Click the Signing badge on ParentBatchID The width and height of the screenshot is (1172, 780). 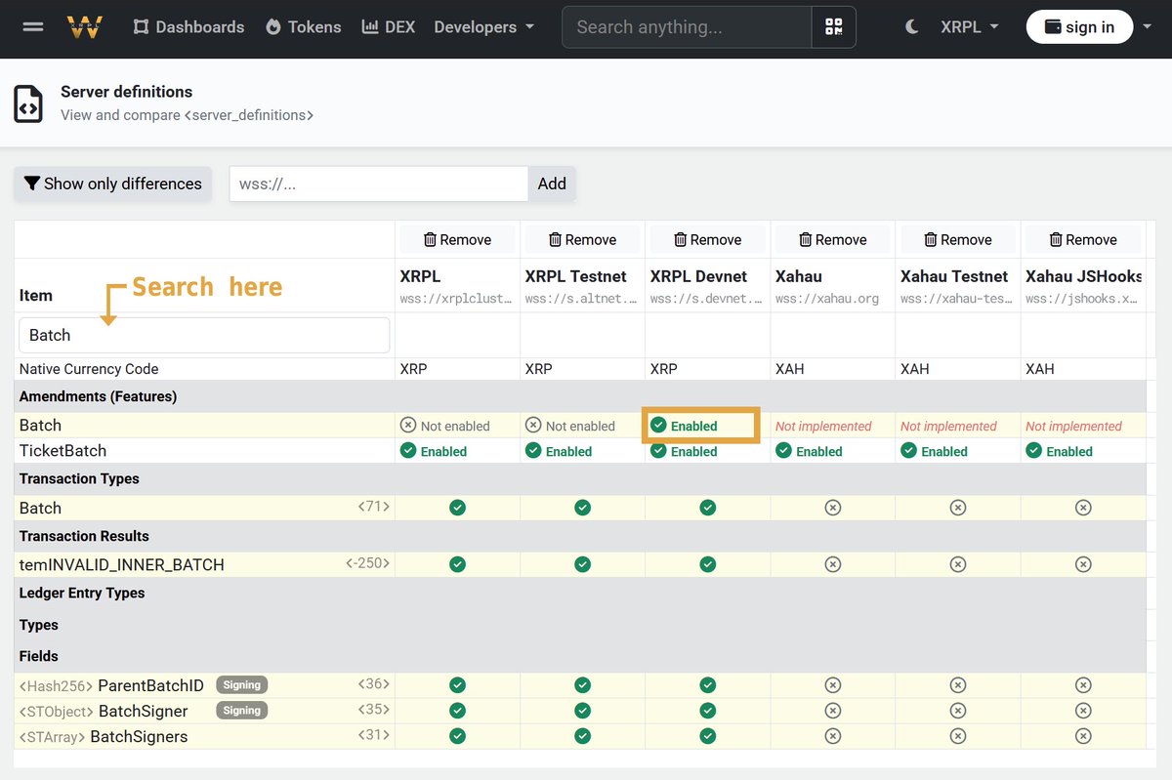[241, 685]
